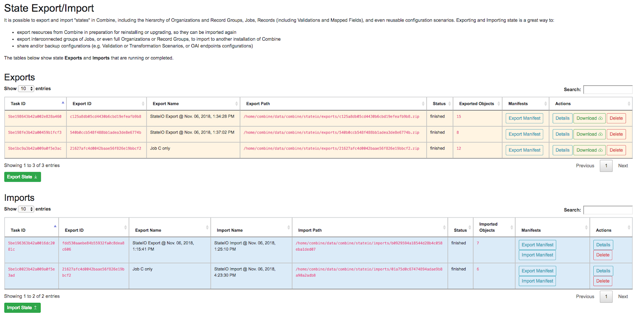638x318 pixels.
Task: Download the Job C only export
Action: [589, 150]
